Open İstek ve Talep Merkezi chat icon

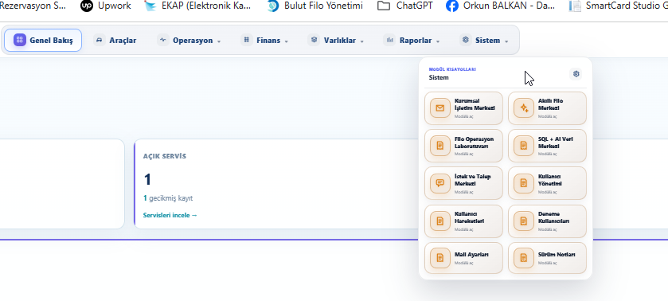tap(440, 183)
